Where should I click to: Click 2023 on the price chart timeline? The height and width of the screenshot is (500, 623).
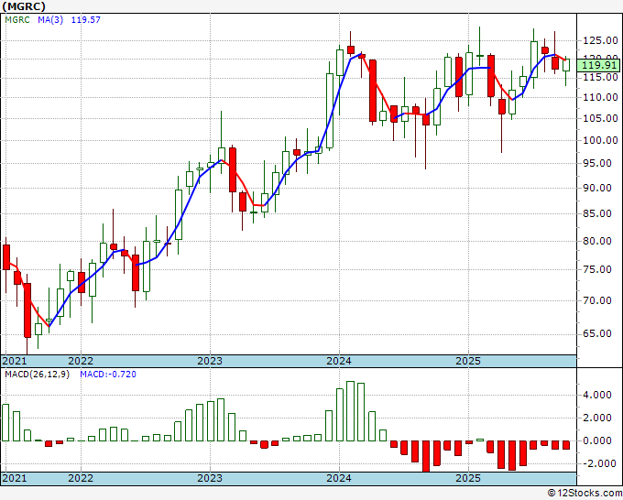[210, 361]
